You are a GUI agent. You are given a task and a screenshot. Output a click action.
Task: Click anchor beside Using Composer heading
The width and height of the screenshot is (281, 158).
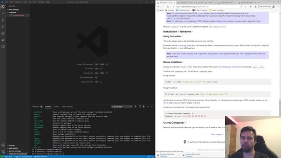[186, 123]
